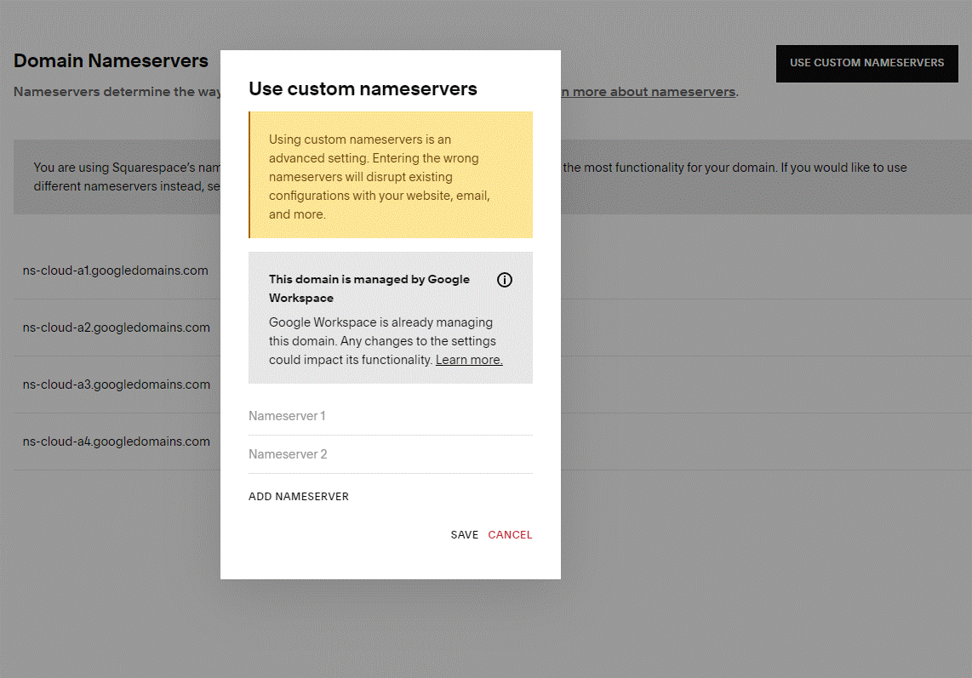
Task: Click the Domain Nameservers page heading
Action: pos(111,61)
